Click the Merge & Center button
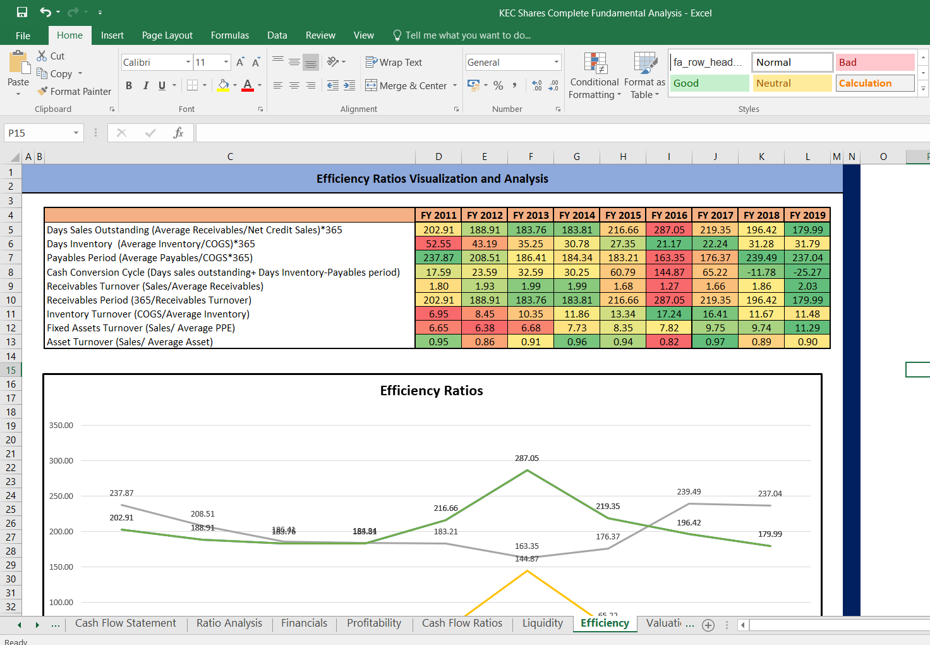930x645 pixels. click(x=406, y=85)
